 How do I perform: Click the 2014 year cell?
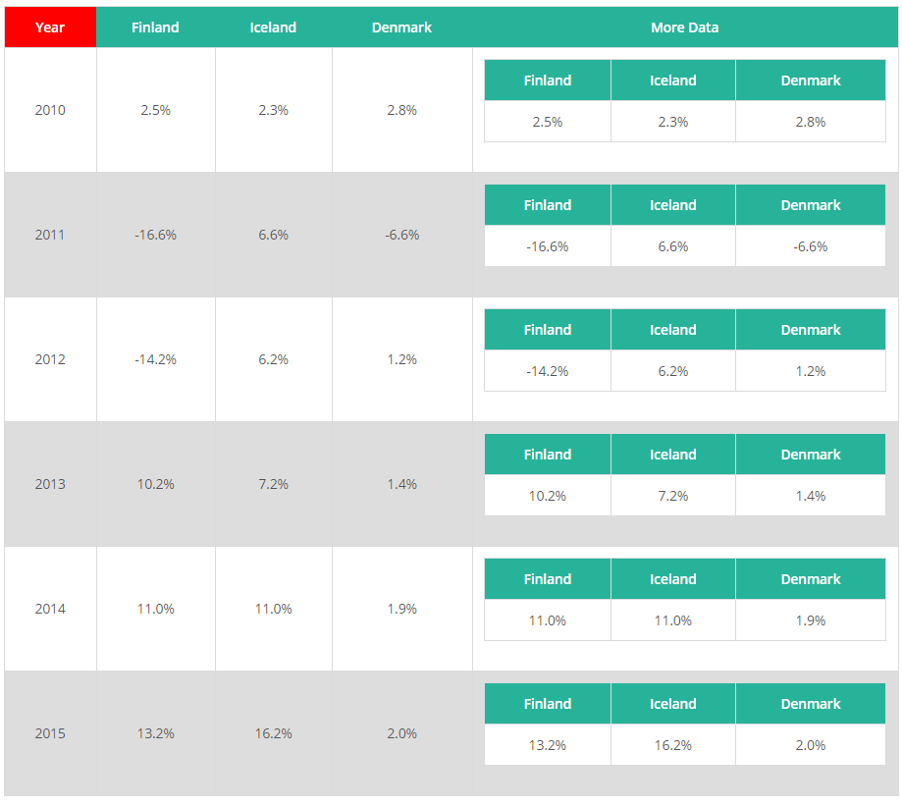(x=50, y=609)
